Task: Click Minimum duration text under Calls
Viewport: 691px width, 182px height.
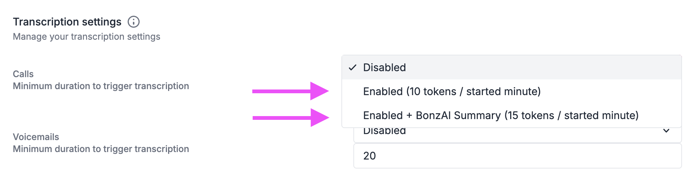Action: [101, 86]
